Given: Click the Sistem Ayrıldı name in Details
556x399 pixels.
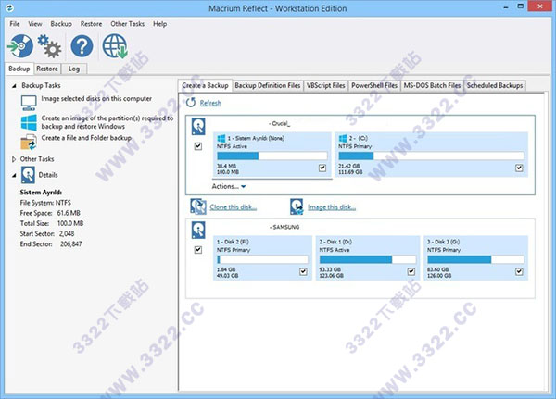Looking at the screenshot, I should tap(41, 192).
